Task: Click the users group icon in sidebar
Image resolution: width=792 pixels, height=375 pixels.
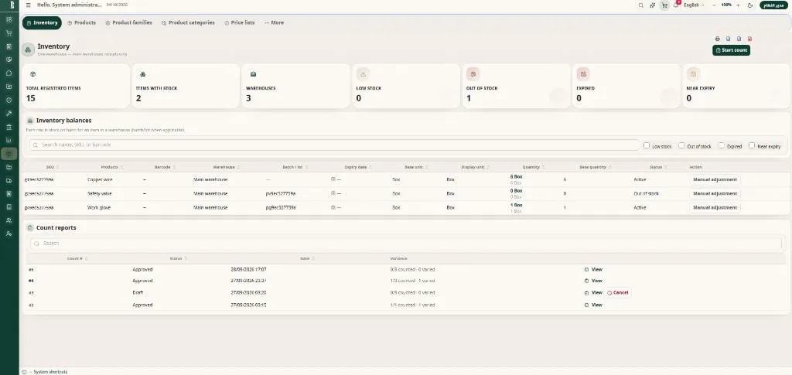Action: (x=9, y=220)
